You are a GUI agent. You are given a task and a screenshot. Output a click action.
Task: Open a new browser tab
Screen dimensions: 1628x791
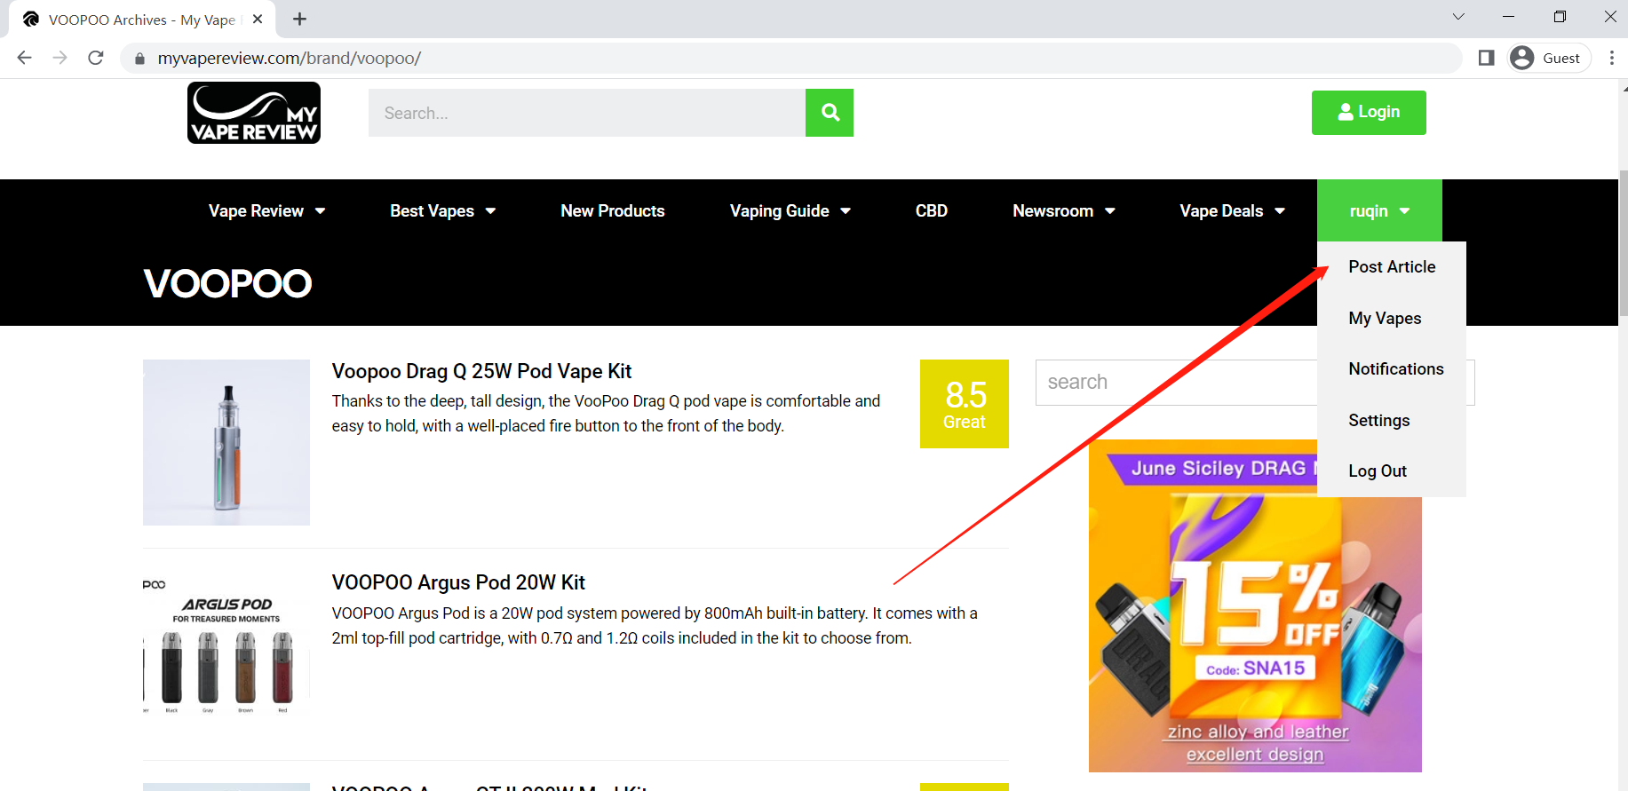(299, 19)
